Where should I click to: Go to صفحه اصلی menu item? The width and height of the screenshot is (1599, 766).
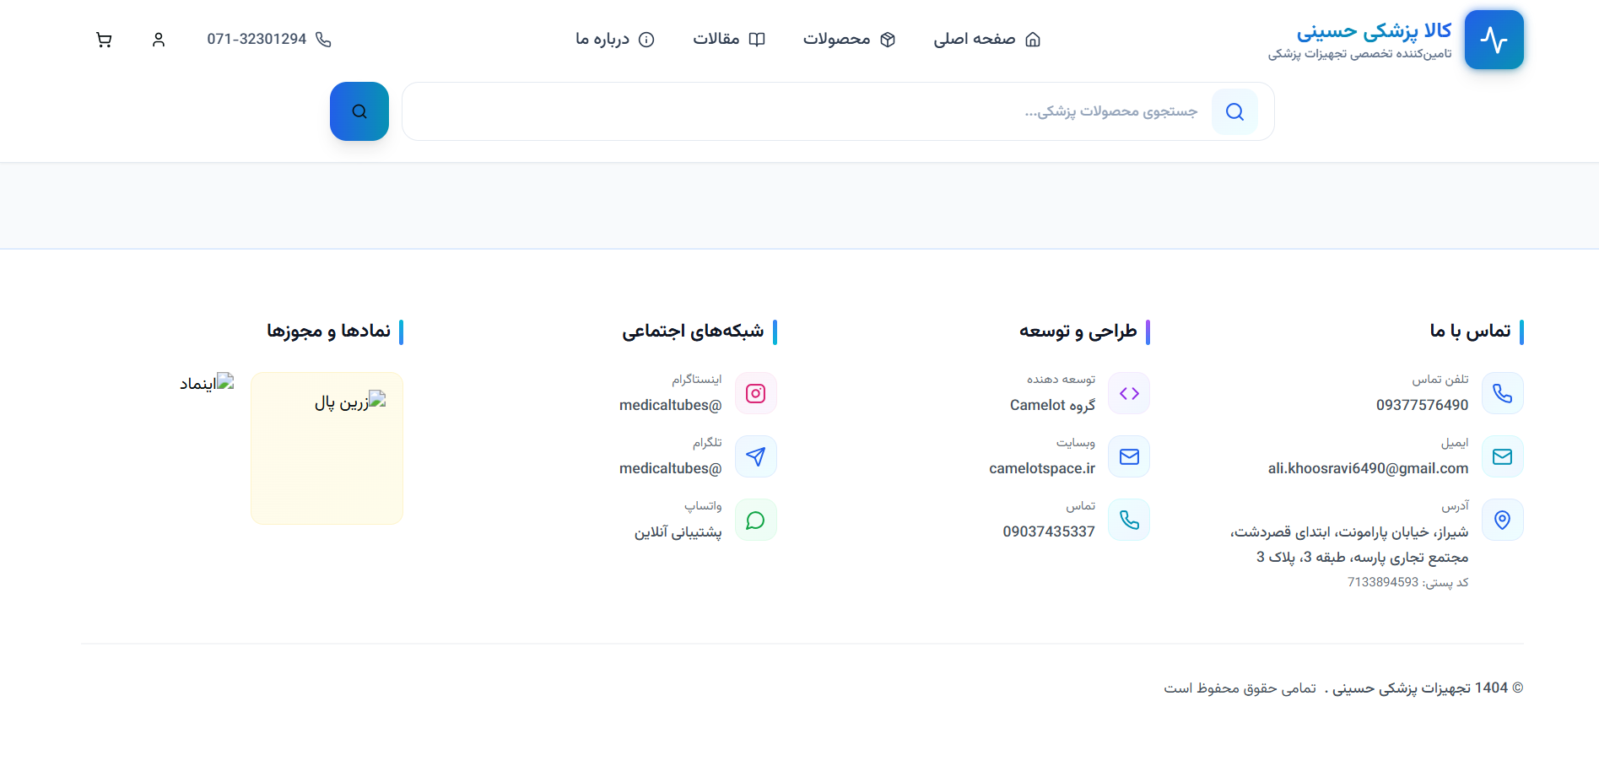click(986, 40)
